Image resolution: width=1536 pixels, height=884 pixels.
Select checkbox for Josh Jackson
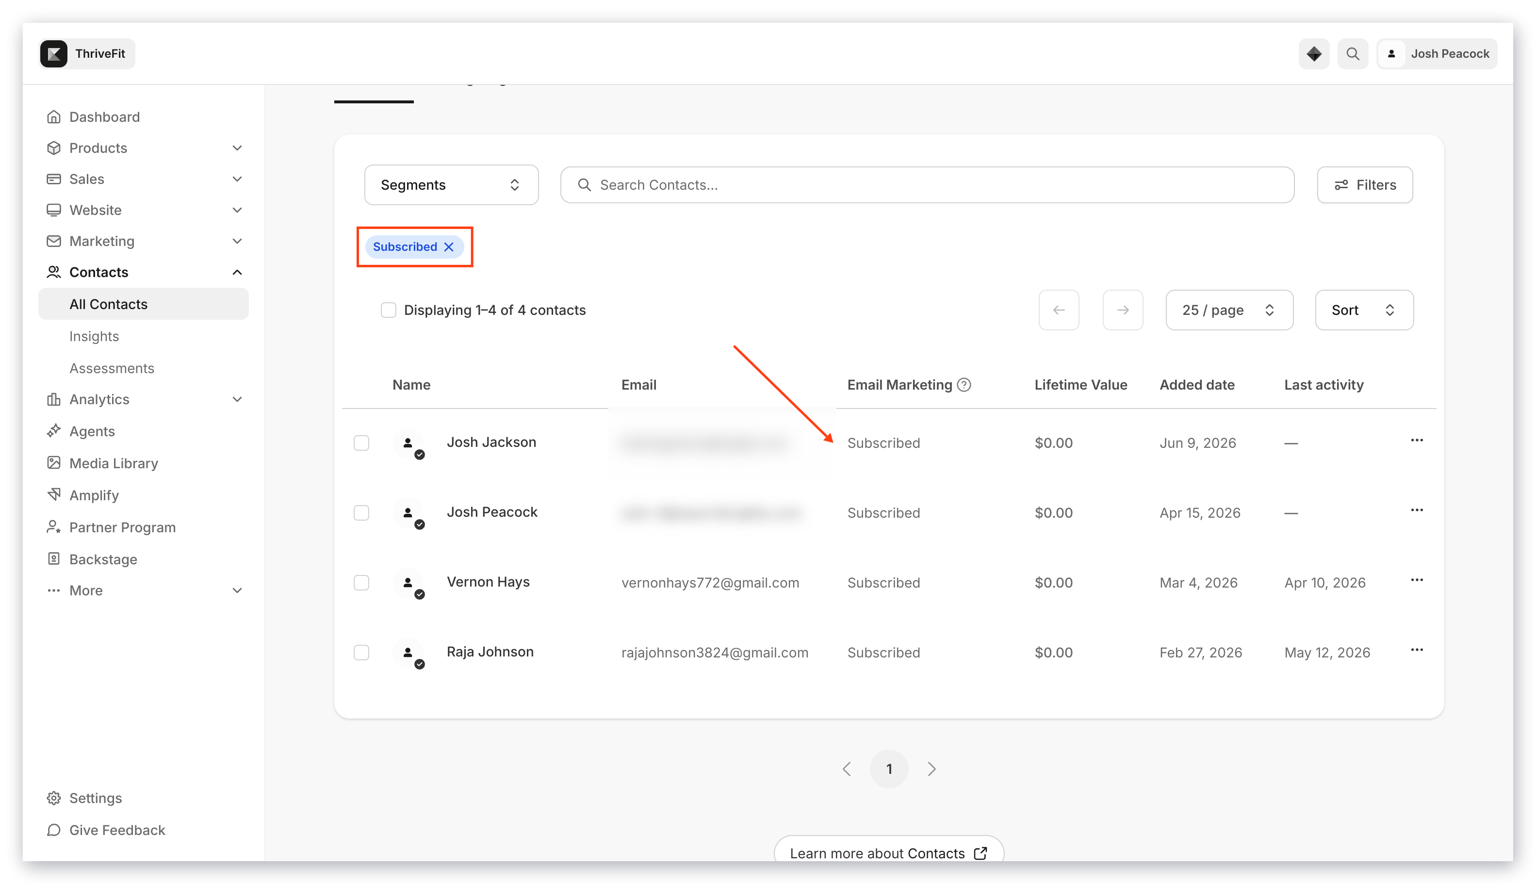361,442
